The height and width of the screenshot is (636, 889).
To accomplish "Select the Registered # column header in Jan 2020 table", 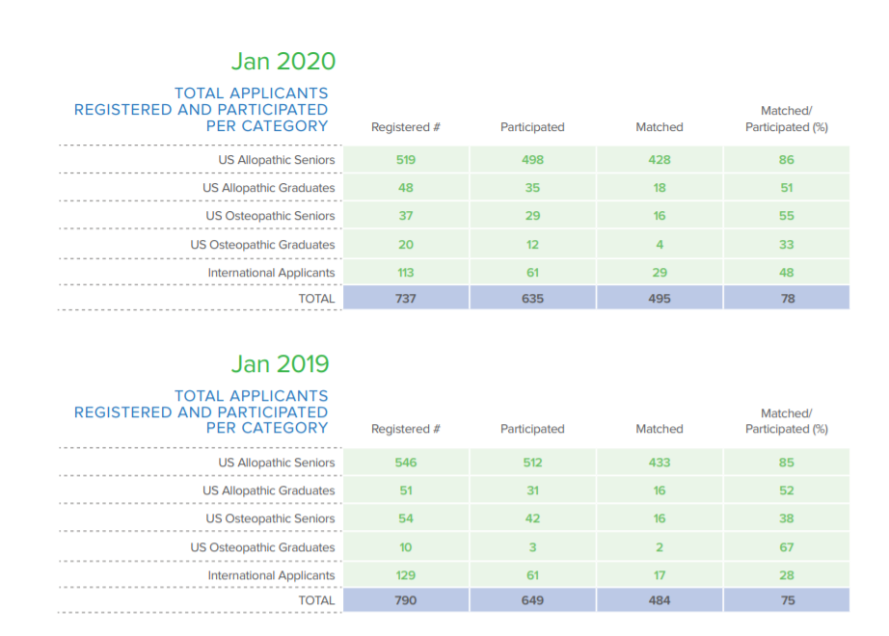I will (x=405, y=127).
